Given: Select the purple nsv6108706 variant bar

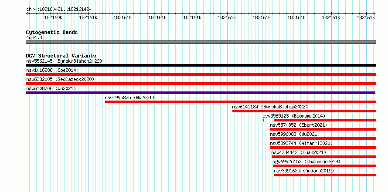Looking at the screenshot, I should coord(201,93).
